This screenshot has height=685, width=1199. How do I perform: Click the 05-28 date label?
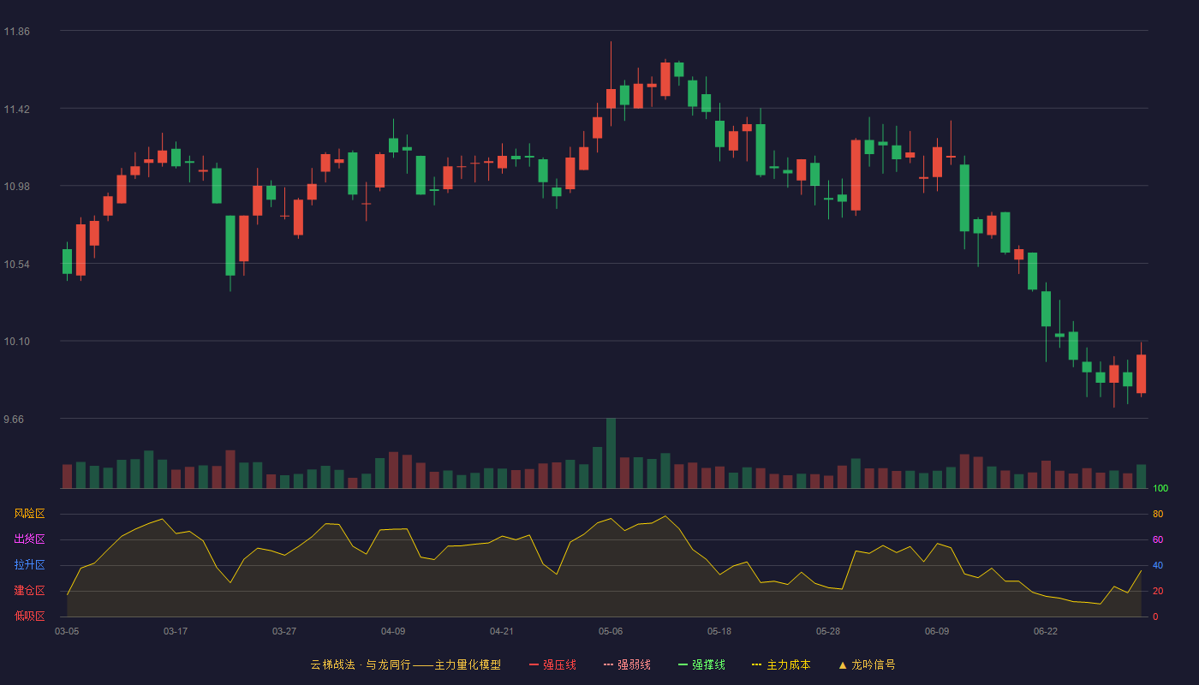tap(828, 631)
